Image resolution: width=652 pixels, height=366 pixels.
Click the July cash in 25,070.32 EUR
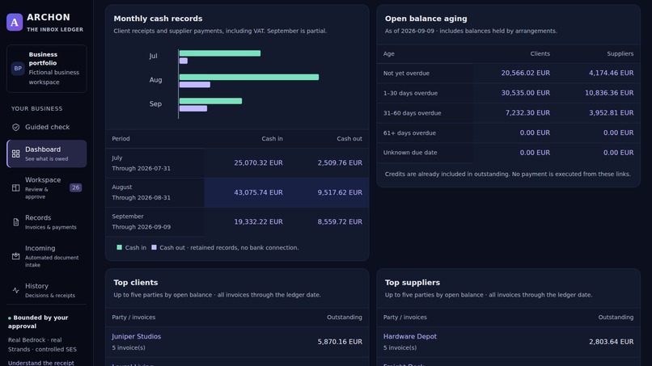point(258,163)
